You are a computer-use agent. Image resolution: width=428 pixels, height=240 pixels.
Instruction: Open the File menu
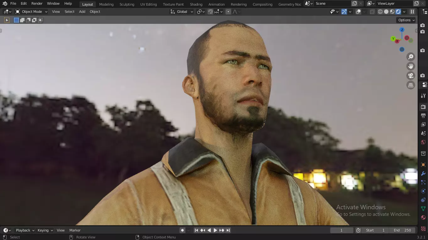pos(13,3)
